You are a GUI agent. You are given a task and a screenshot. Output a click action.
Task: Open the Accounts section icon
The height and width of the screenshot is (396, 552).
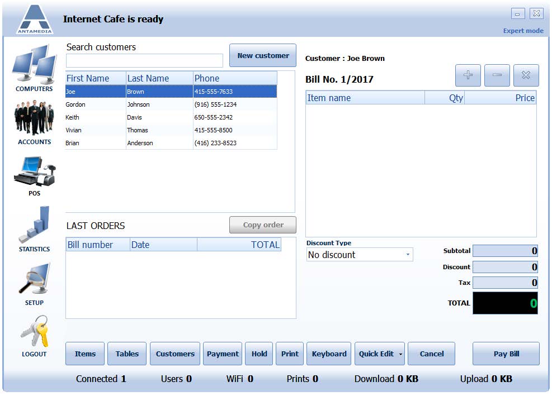[x=34, y=117]
